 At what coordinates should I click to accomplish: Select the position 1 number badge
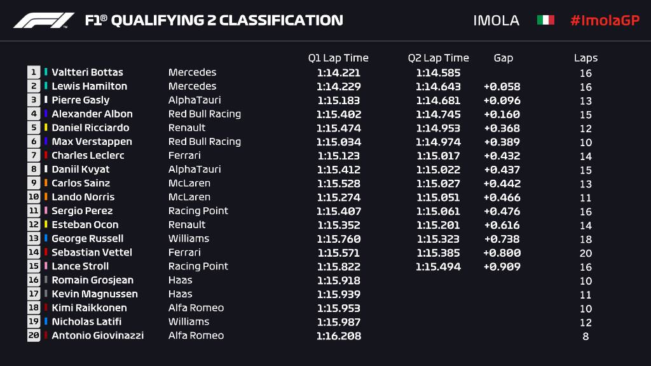[x=34, y=72]
